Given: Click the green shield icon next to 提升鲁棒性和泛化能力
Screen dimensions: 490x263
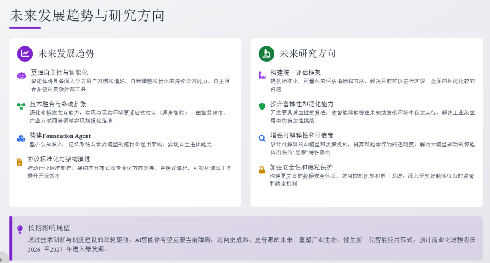Looking at the screenshot, I should coord(262,107).
